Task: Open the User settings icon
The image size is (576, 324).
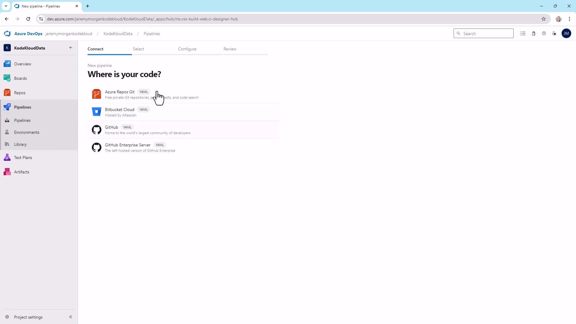Action: (x=554, y=34)
